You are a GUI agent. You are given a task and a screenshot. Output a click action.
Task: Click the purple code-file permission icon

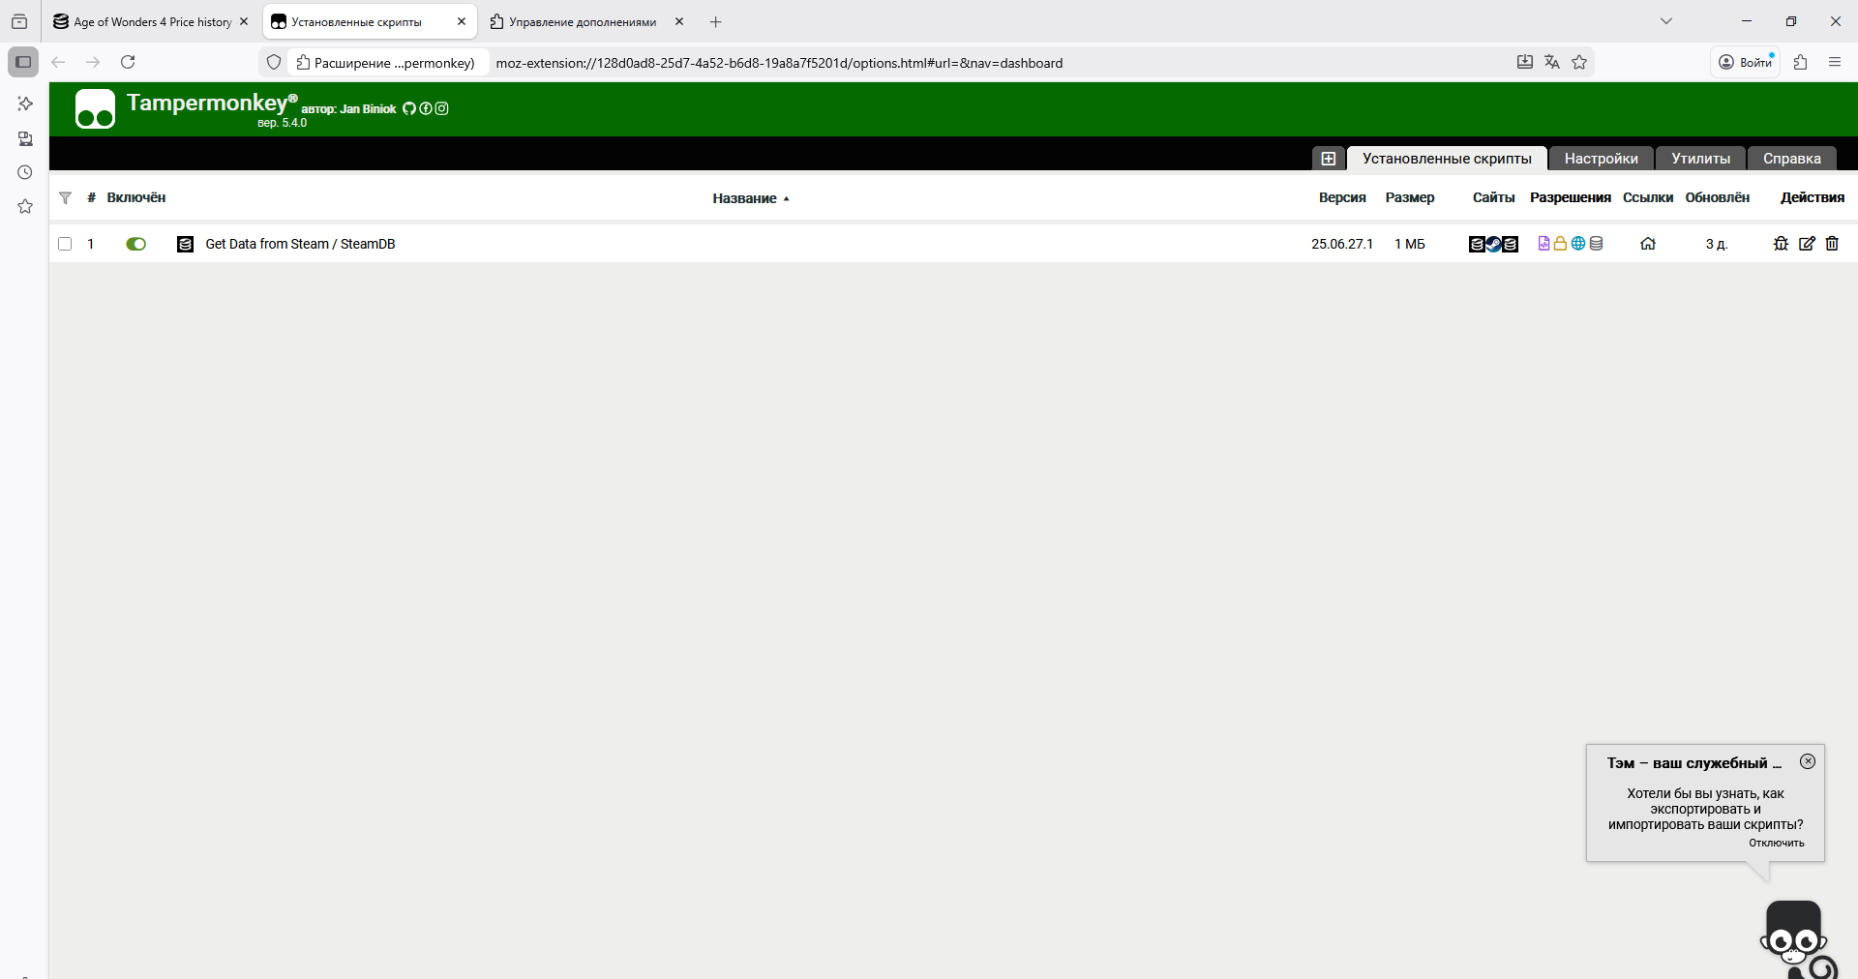click(x=1544, y=244)
